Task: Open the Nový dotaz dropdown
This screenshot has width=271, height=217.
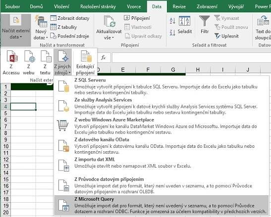Action: point(41,28)
